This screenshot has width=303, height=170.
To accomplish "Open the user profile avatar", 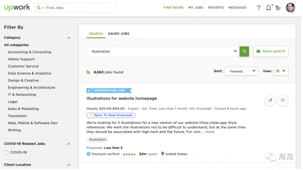I will point(290,8).
